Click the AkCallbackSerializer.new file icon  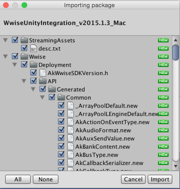pos(70,163)
